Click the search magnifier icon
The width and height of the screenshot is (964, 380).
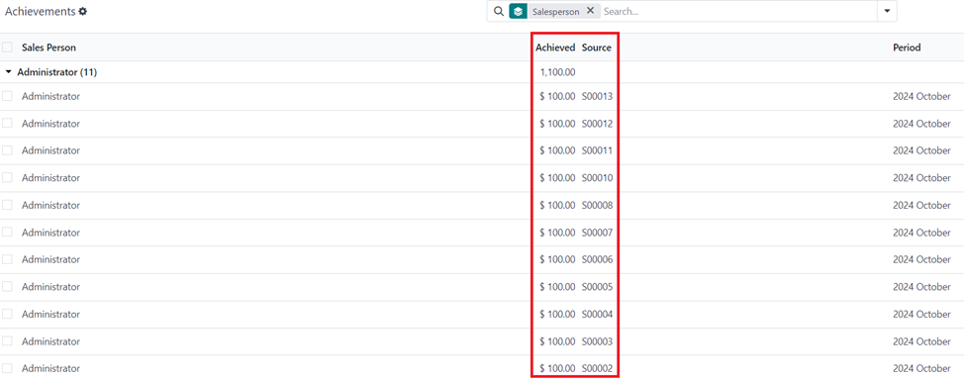coord(499,11)
